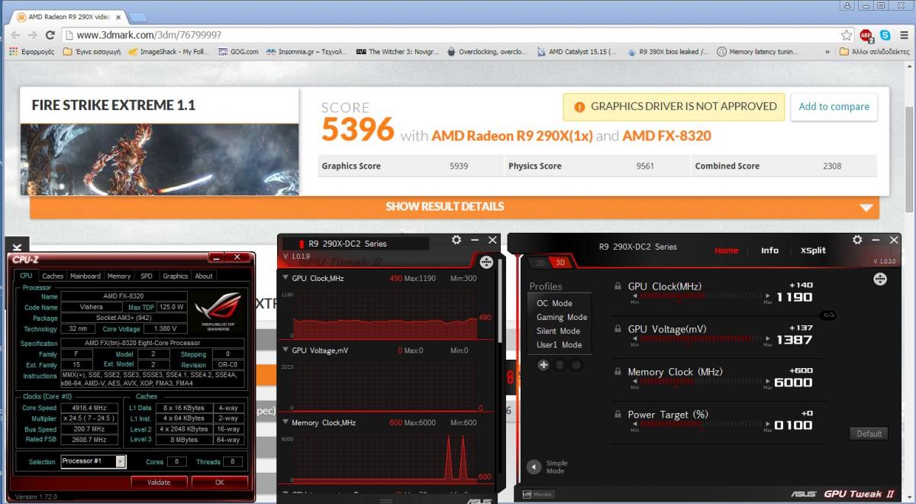Viewport: 916px width, 504px height.
Task: Toggle the GPU Voltage lock icon
Action: pyautogui.click(x=617, y=329)
